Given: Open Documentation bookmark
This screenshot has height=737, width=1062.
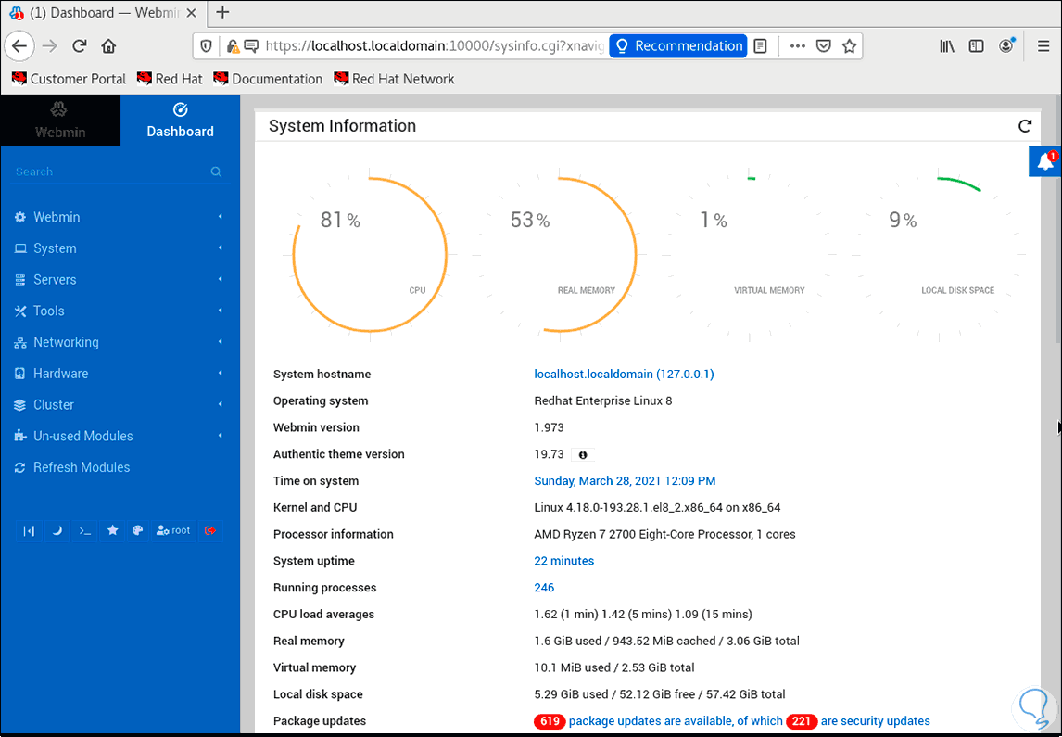Looking at the screenshot, I should [x=268, y=79].
